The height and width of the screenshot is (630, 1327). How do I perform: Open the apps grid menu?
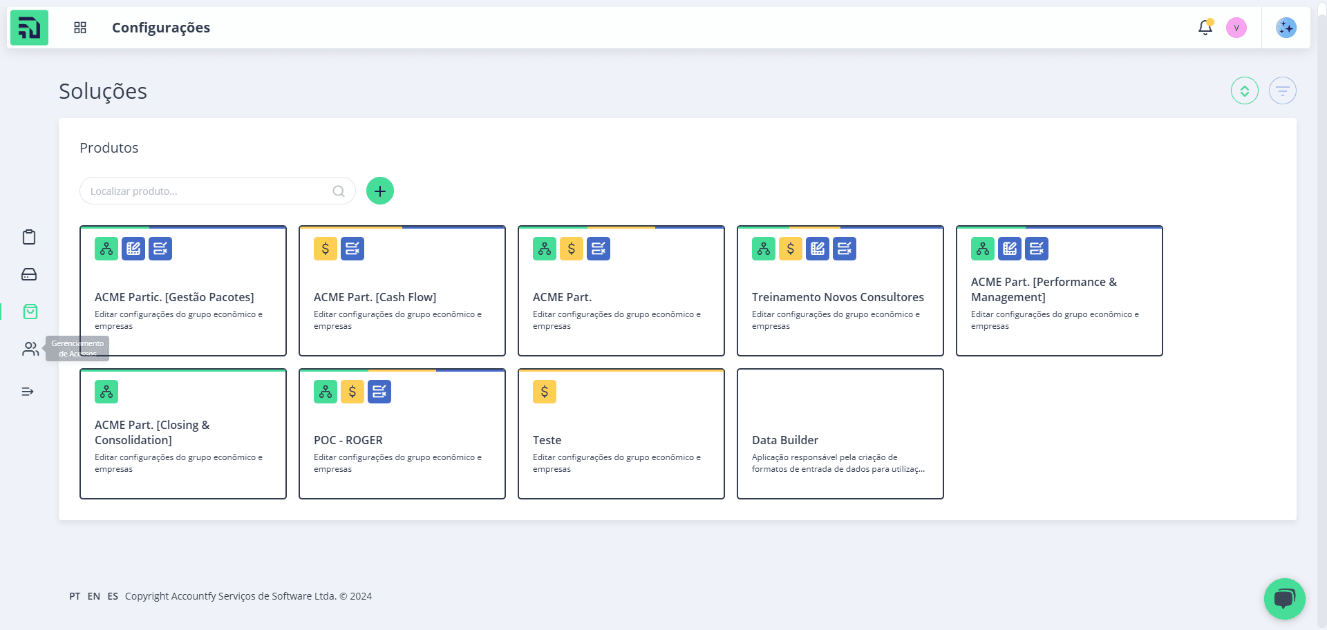80,28
